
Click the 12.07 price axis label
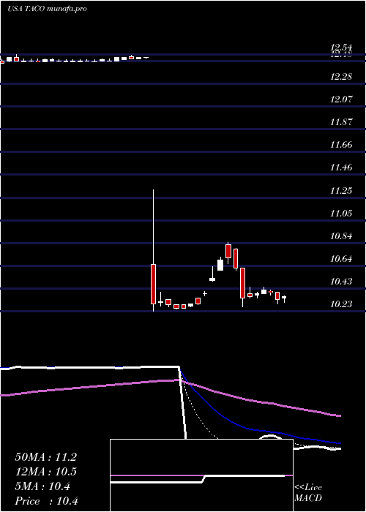pos(342,99)
